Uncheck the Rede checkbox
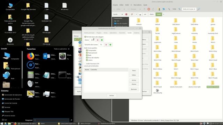 tap(87, 55)
